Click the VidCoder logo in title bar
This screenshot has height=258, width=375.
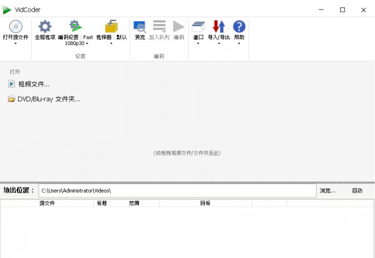coord(7,10)
